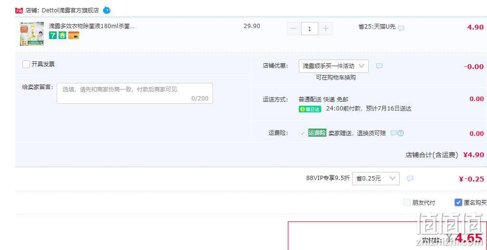487x250 pixels.
Task: Click the green 7-day return badge
Action: point(53,35)
